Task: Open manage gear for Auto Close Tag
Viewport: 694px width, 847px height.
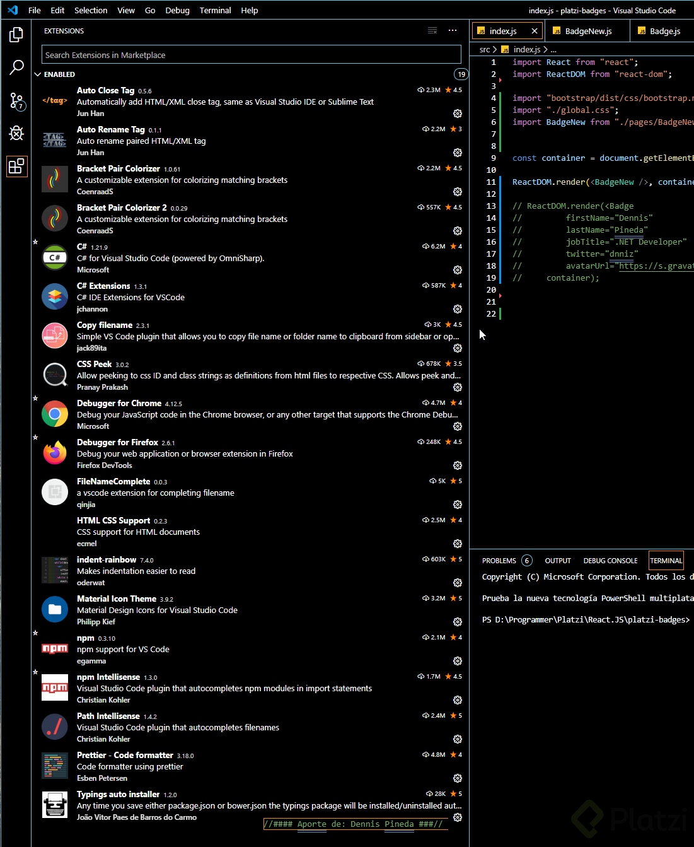Action: click(458, 114)
